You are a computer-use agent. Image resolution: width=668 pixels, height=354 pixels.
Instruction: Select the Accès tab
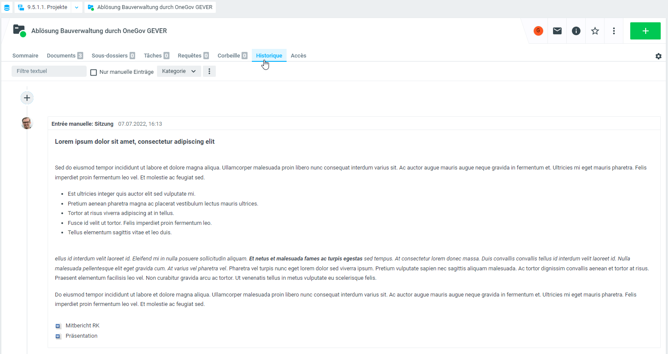[x=298, y=56]
